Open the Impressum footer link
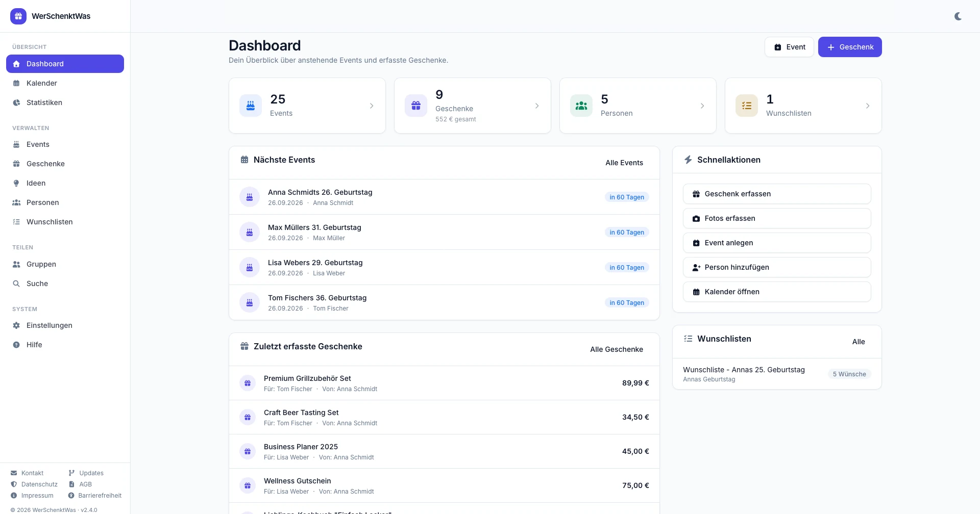 pyautogui.click(x=32, y=496)
